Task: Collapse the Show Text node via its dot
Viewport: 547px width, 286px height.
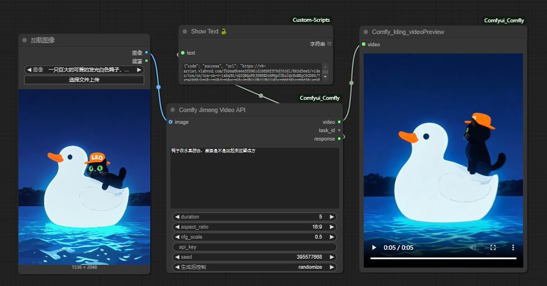Action: 185,31
